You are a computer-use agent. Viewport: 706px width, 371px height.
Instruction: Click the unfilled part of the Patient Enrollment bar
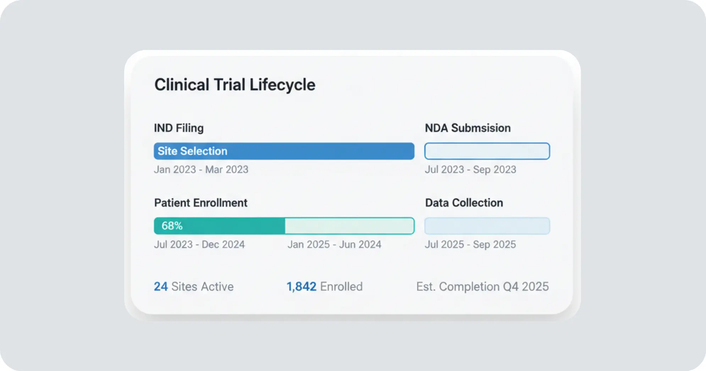349,226
